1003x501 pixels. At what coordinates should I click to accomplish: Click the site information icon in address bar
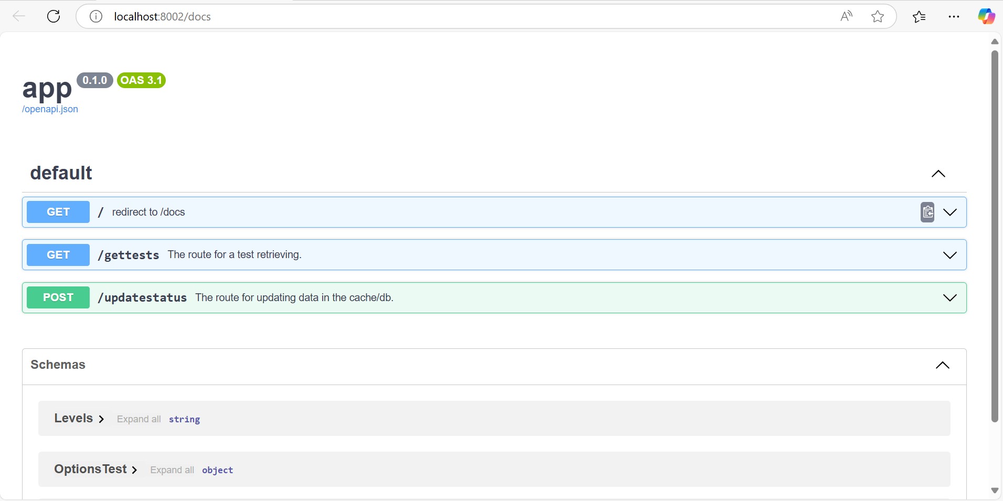[x=95, y=17]
